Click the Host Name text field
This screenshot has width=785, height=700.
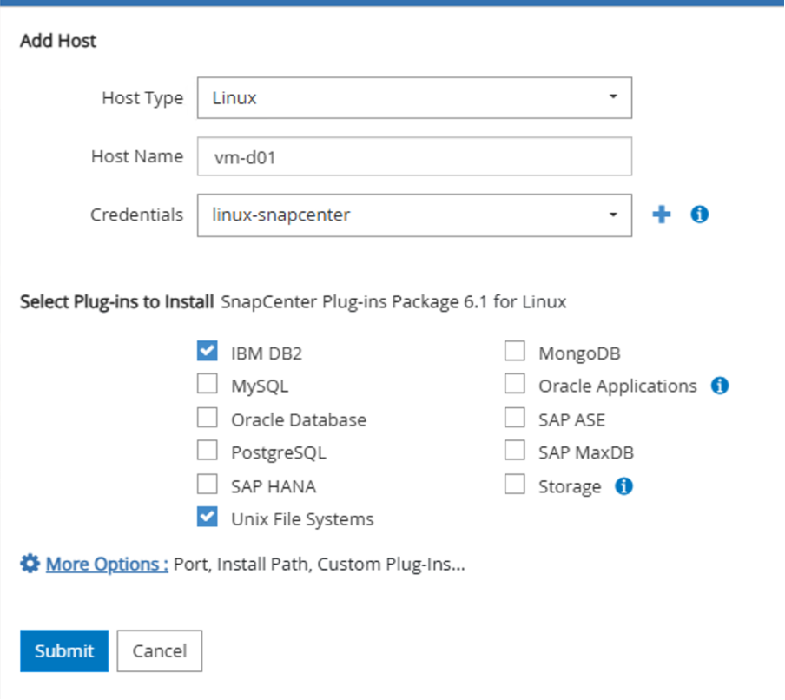tap(414, 157)
